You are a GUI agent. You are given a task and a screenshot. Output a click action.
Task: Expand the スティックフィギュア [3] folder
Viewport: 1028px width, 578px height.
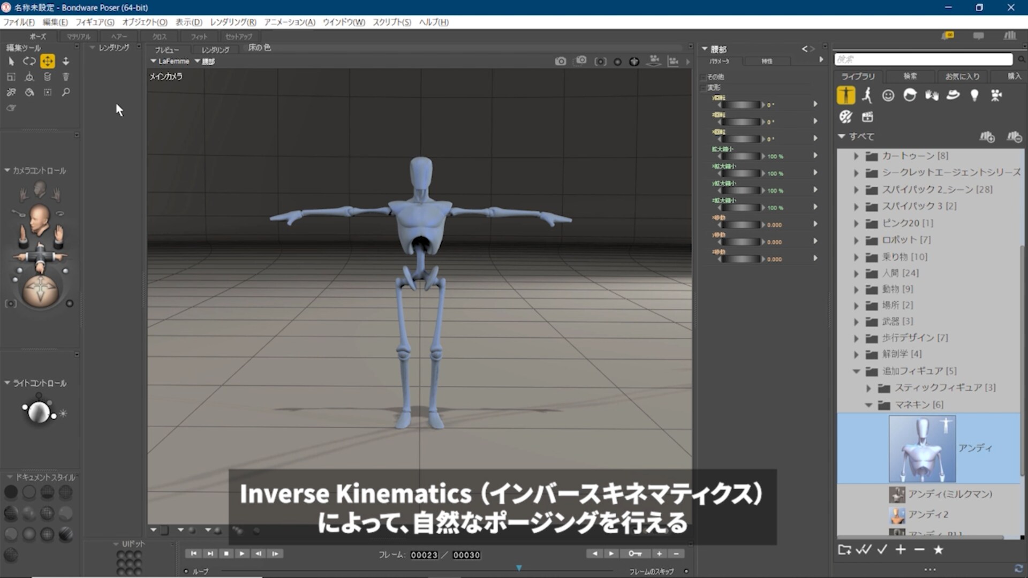tap(868, 388)
